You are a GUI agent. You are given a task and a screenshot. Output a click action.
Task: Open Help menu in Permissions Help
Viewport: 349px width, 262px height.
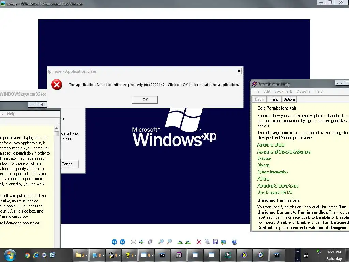(319, 91)
